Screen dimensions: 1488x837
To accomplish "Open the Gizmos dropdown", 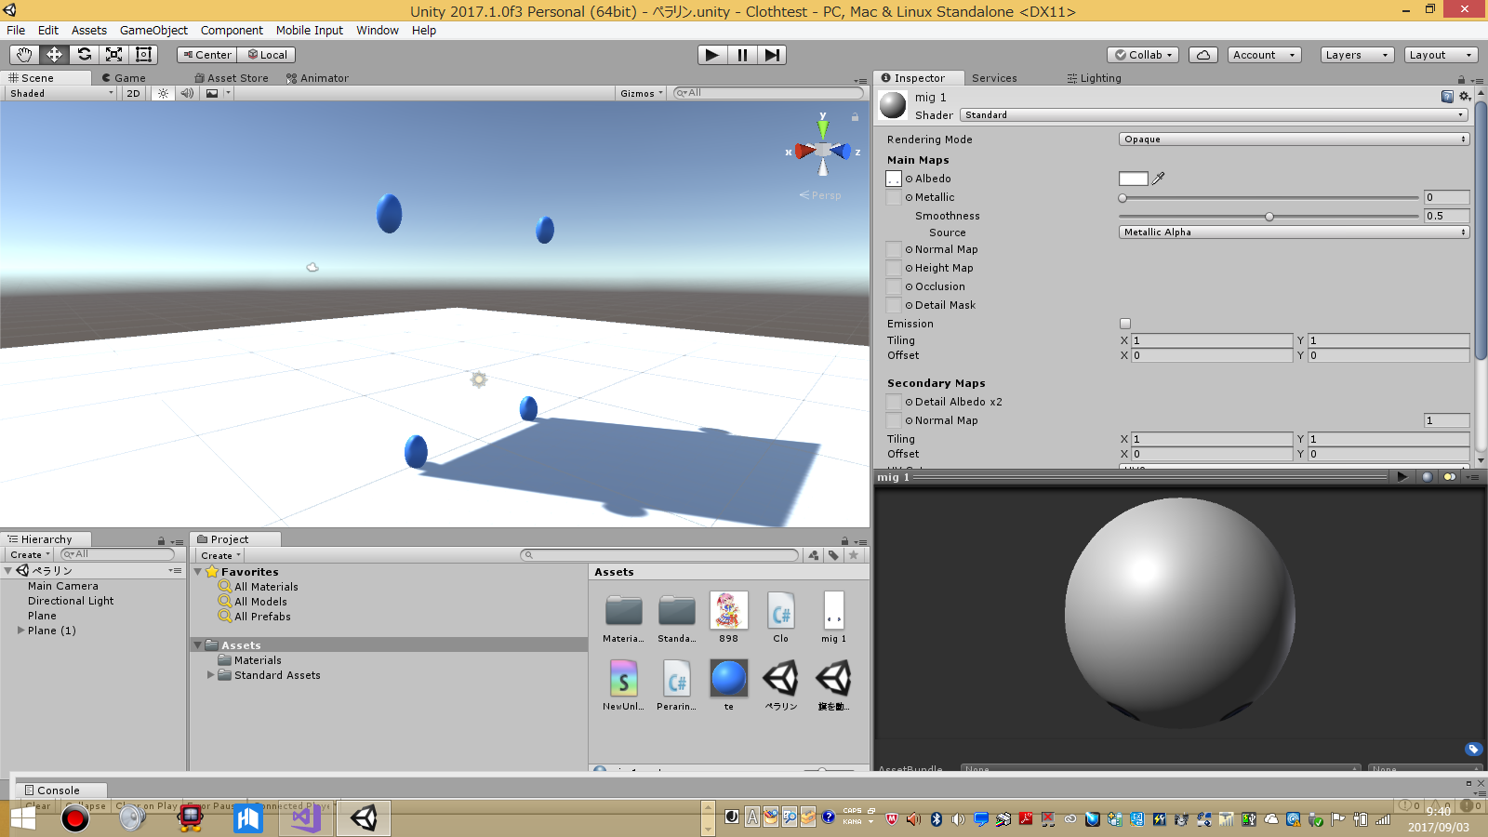I will pyautogui.click(x=642, y=93).
